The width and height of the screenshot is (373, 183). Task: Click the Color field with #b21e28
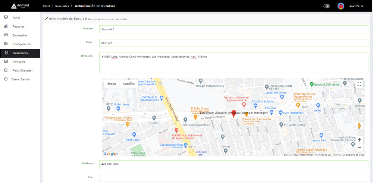pos(233,43)
